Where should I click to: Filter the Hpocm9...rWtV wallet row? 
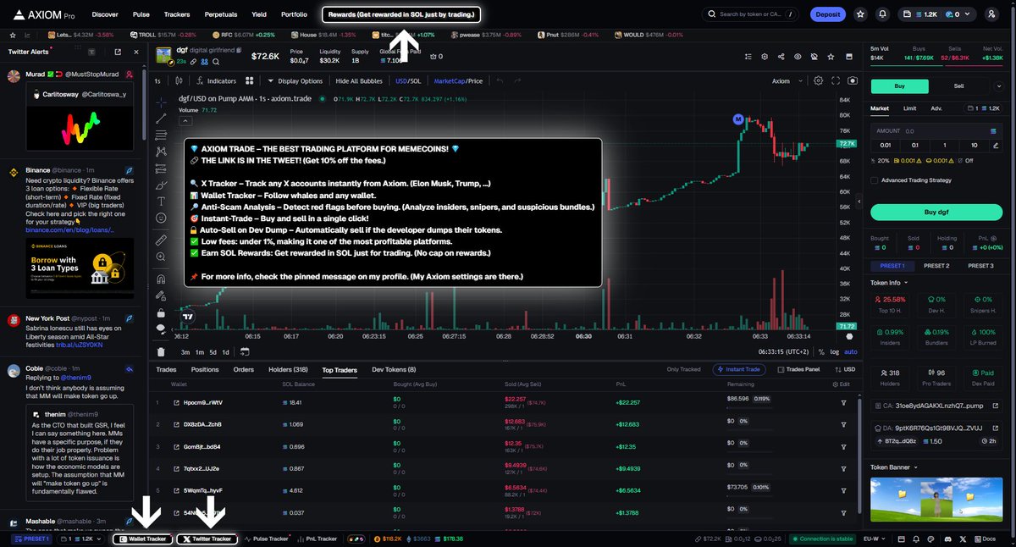click(x=843, y=402)
